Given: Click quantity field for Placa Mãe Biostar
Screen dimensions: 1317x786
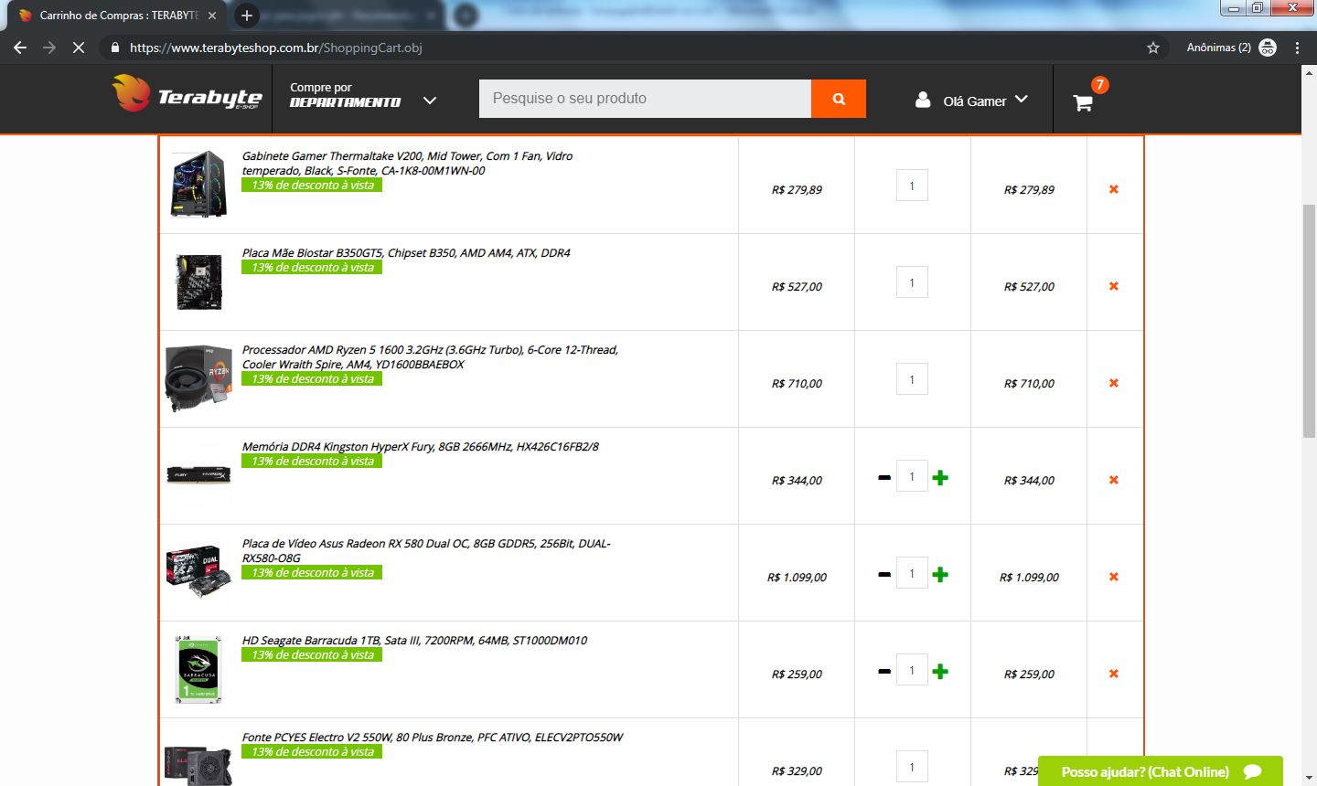Looking at the screenshot, I should pyautogui.click(x=912, y=282).
